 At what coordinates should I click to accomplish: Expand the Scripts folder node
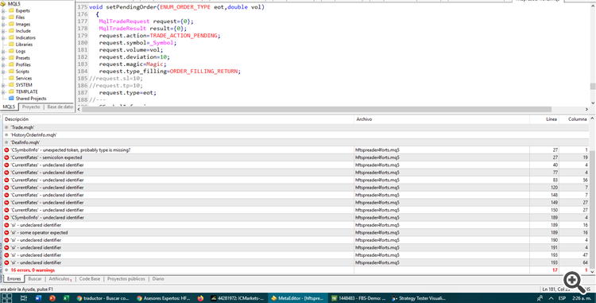3,72
